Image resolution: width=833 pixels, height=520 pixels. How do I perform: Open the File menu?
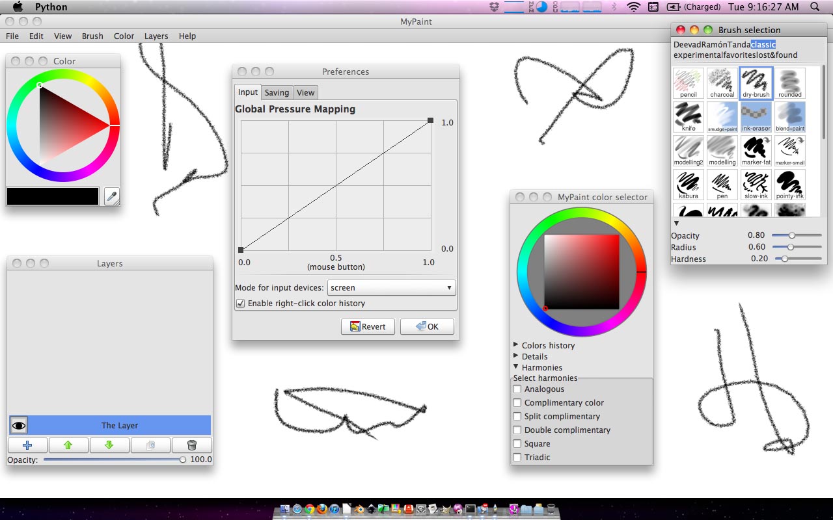point(12,36)
